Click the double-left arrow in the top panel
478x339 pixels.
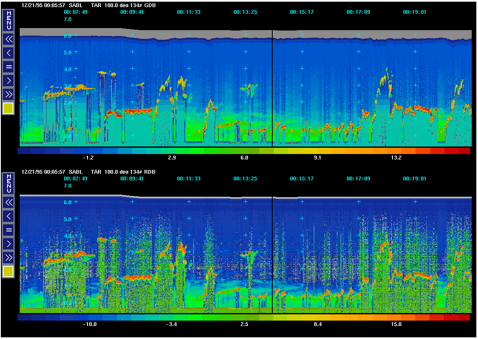pyautogui.click(x=8, y=39)
